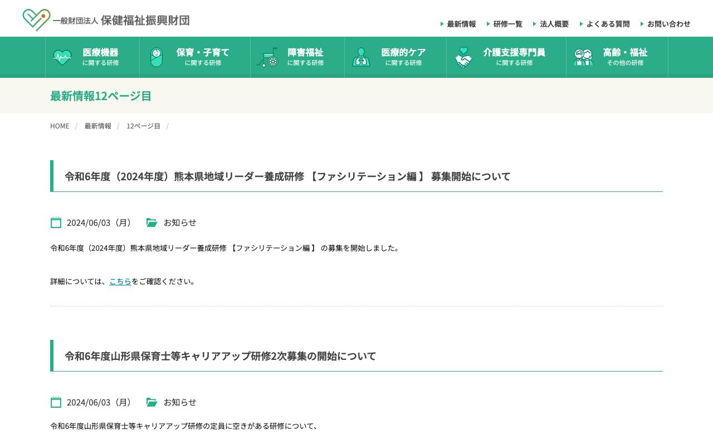Select the baby icon for 保育・子育て training
Viewport: 713px width, 445px height.
click(x=157, y=57)
